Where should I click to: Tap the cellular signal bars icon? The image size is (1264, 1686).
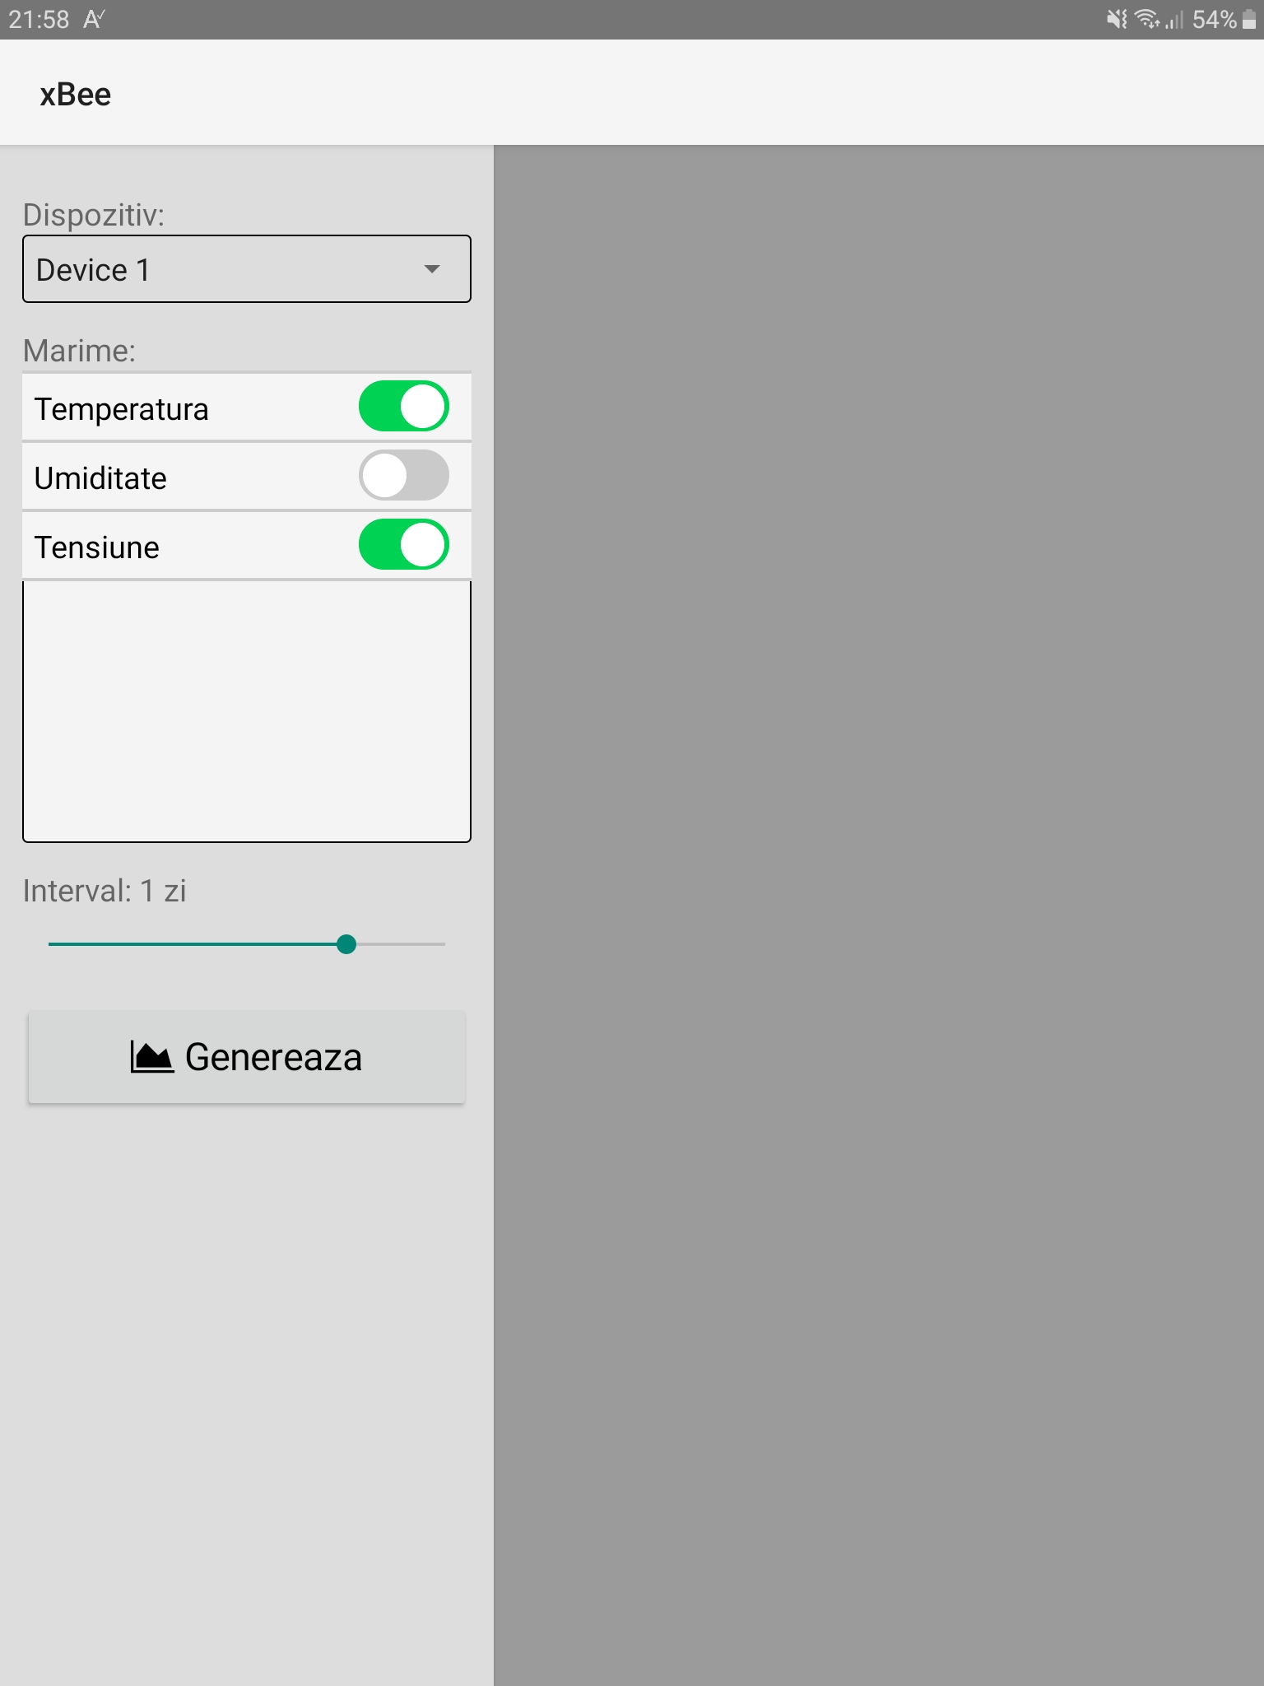(x=1174, y=19)
